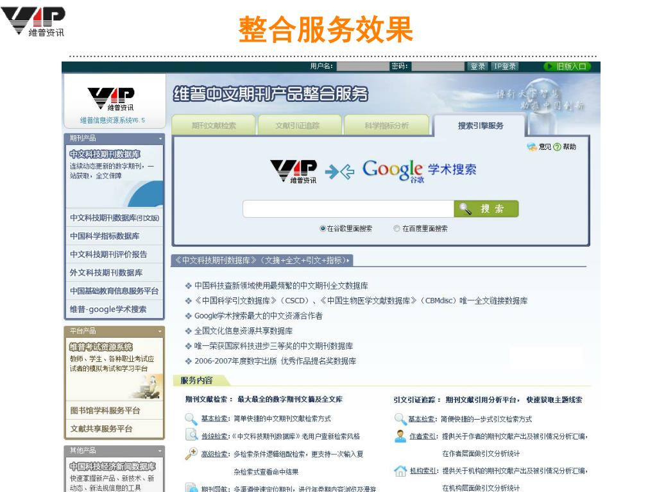This screenshot has height=492, width=657.
Task: Click the 意见 feedback icon
Action: (532, 147)
